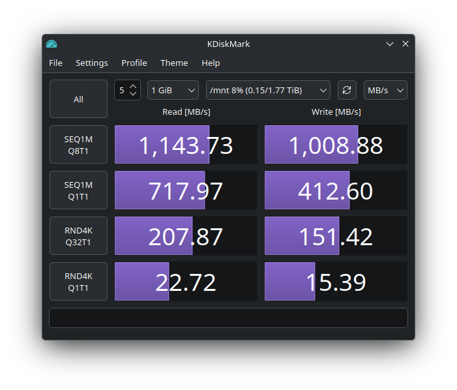Refresh the storage list with reload icon

click(347, 90)
